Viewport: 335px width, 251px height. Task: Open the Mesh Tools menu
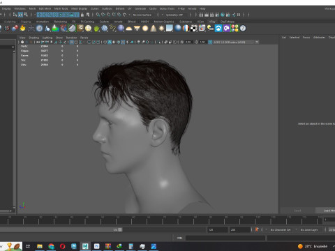[x=61, y=8]
